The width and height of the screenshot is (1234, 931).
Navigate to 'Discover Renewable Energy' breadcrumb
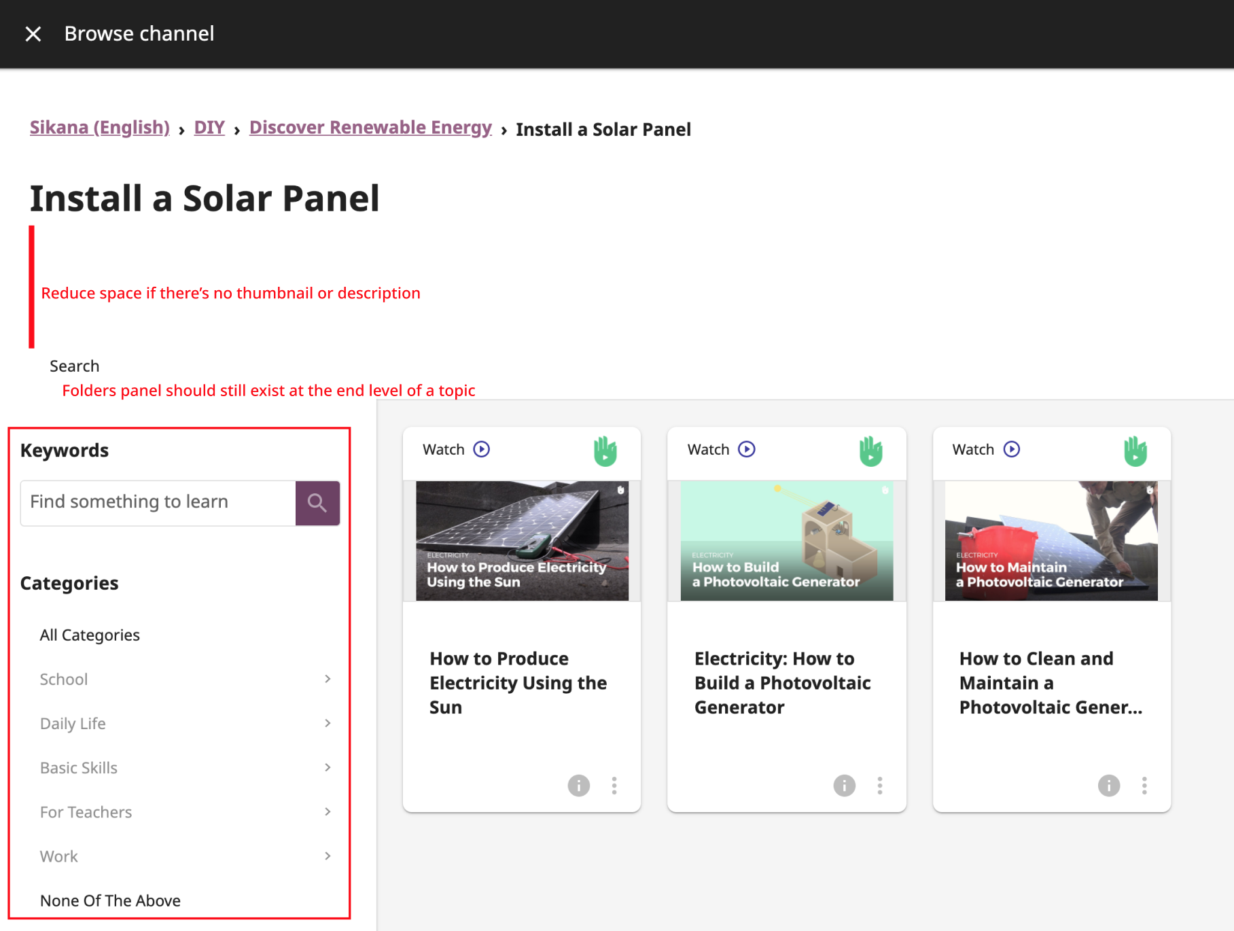(370, 127)
